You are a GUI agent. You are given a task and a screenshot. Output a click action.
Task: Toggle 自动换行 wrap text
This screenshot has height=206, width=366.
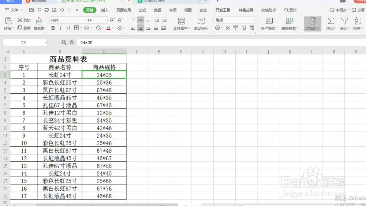coord(201,24)
